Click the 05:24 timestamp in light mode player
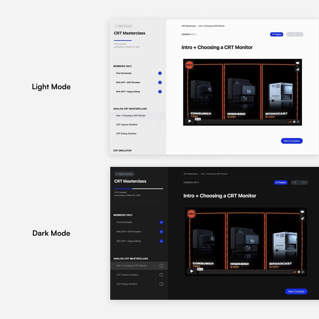The image size is (319, 319). (198, 119)
